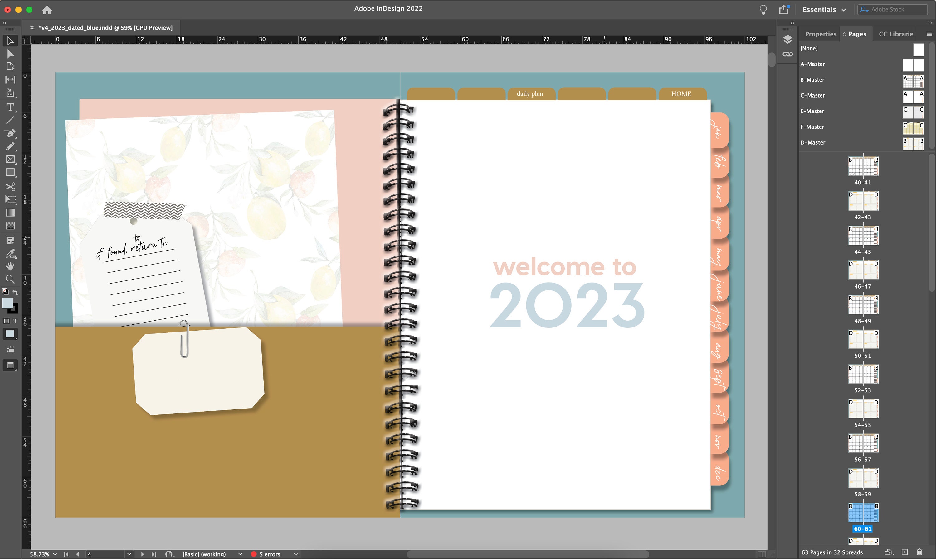936x559 pixels.
Task: Open in Finder status bar button
Action: (x=169, y=554)
